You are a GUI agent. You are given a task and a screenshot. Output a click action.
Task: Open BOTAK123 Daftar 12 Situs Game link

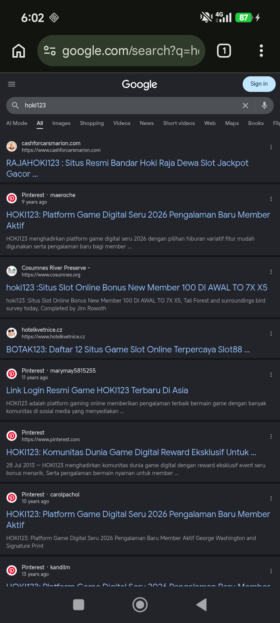coord(128,349)
